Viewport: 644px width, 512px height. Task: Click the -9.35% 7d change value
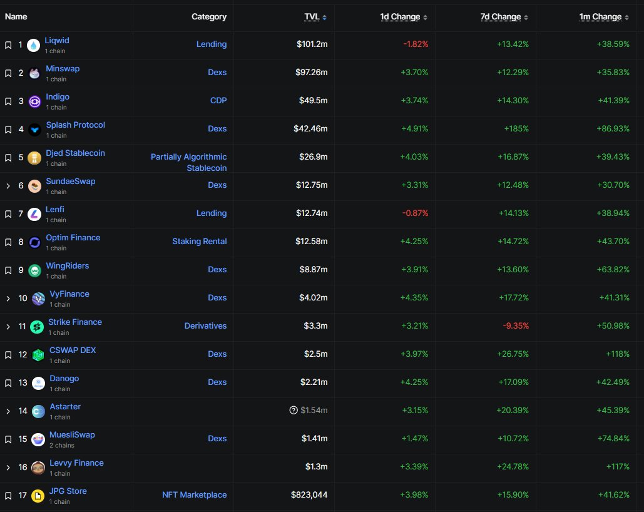pos(516,326)
